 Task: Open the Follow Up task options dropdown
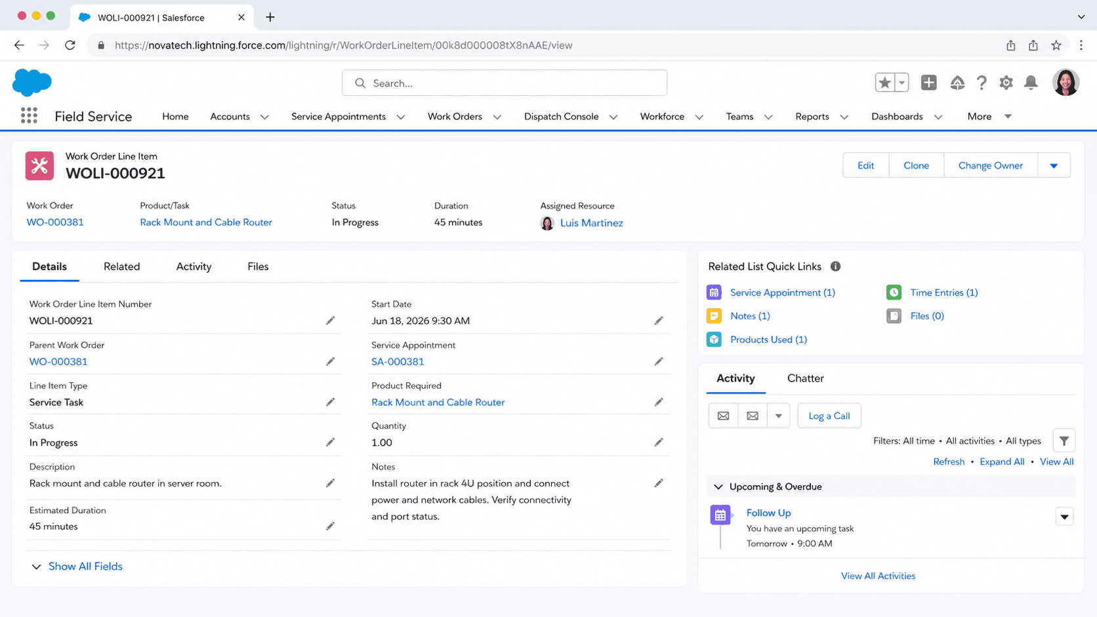coord(1064,517)
